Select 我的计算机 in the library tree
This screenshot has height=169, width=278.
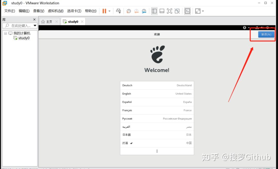22,33
